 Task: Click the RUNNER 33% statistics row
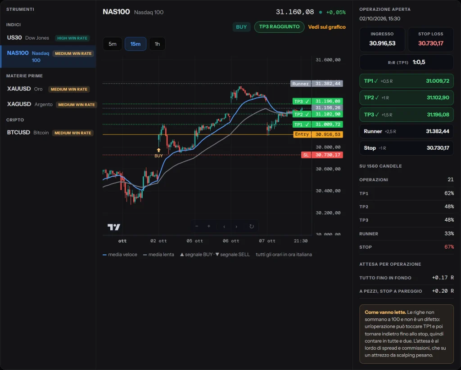click(407, 233)
